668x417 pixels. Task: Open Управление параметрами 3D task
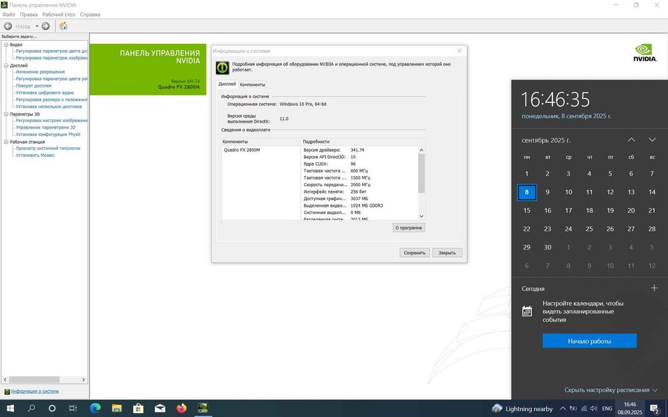click(45, 127)
